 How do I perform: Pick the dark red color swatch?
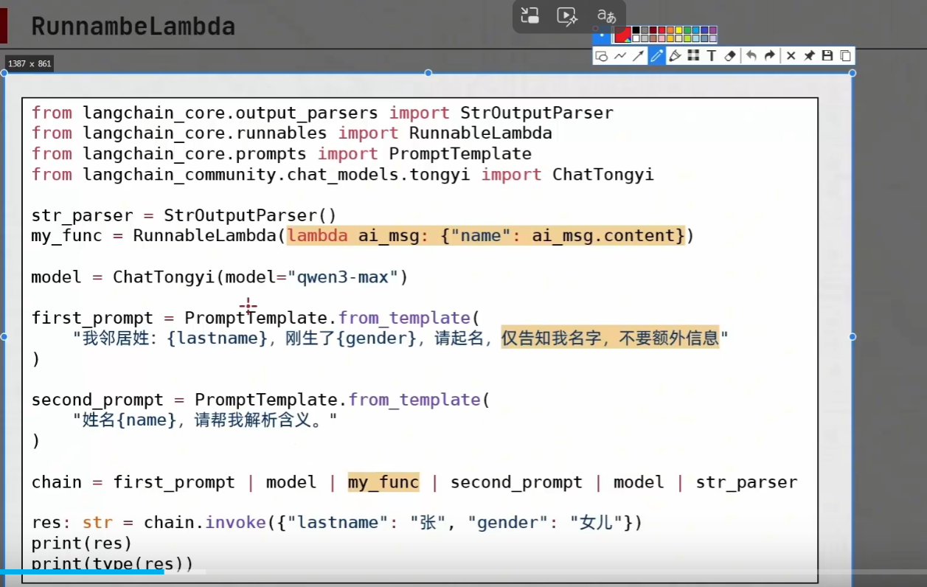653,30
